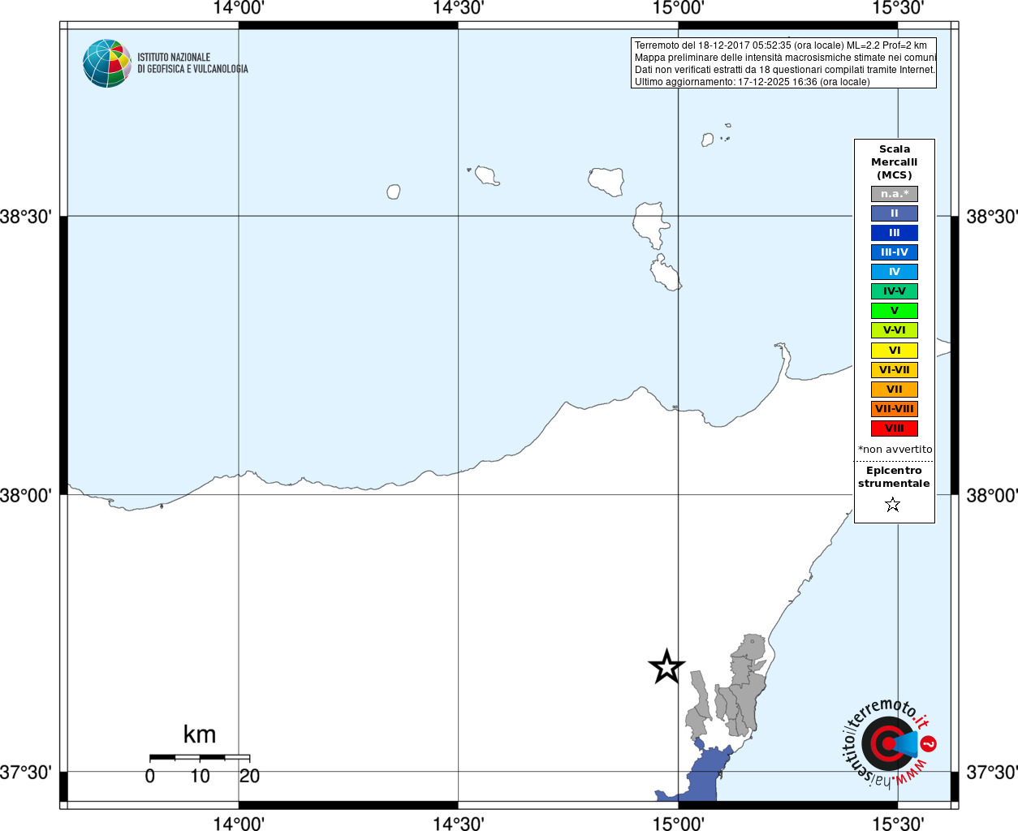The image size is (1018, 831).
Task: Click the bottom 14°30' longitude label
Action: (459, 823)
